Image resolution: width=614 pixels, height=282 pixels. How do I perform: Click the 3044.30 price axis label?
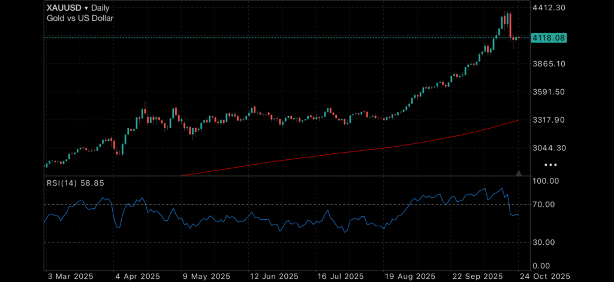549,148
